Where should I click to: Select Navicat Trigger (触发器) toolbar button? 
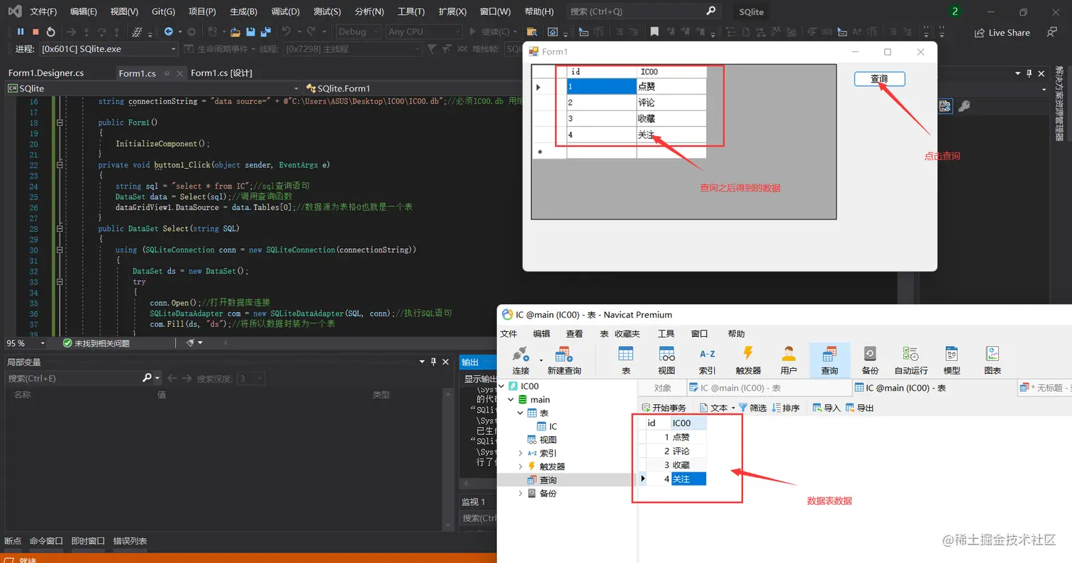[748, 360]
